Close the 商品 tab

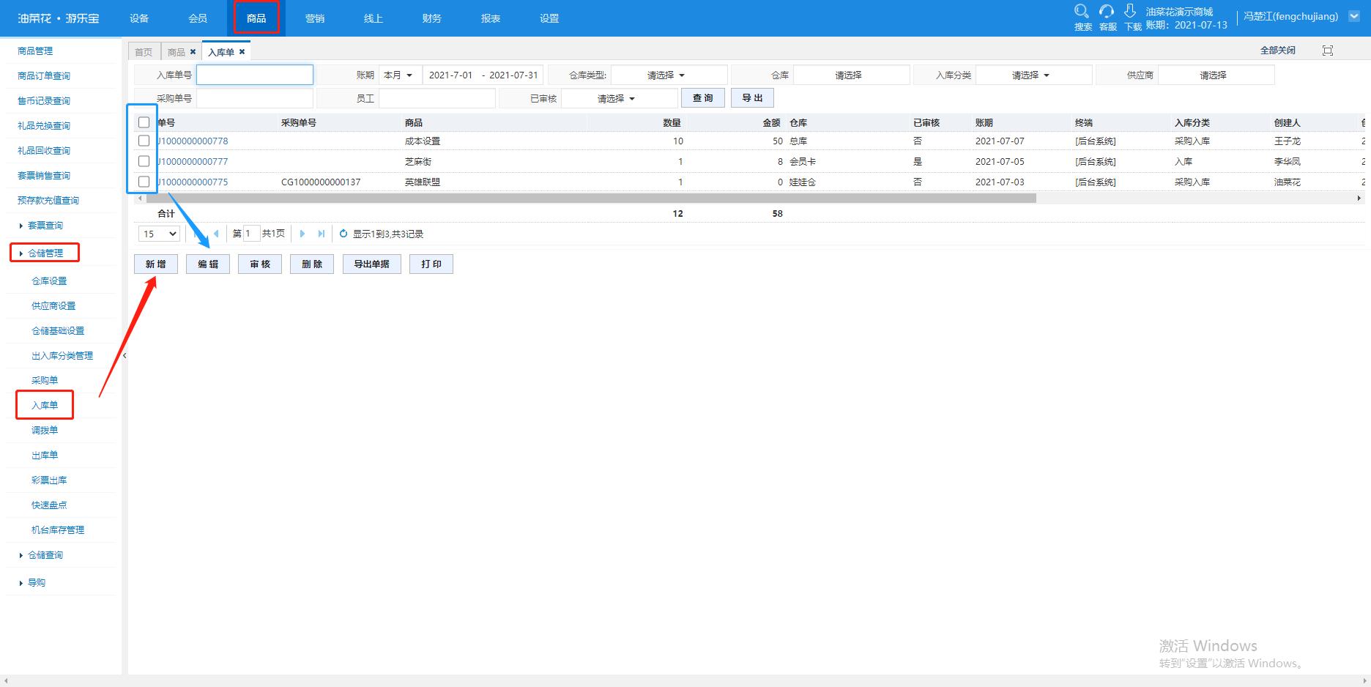(x=193, y=51)
